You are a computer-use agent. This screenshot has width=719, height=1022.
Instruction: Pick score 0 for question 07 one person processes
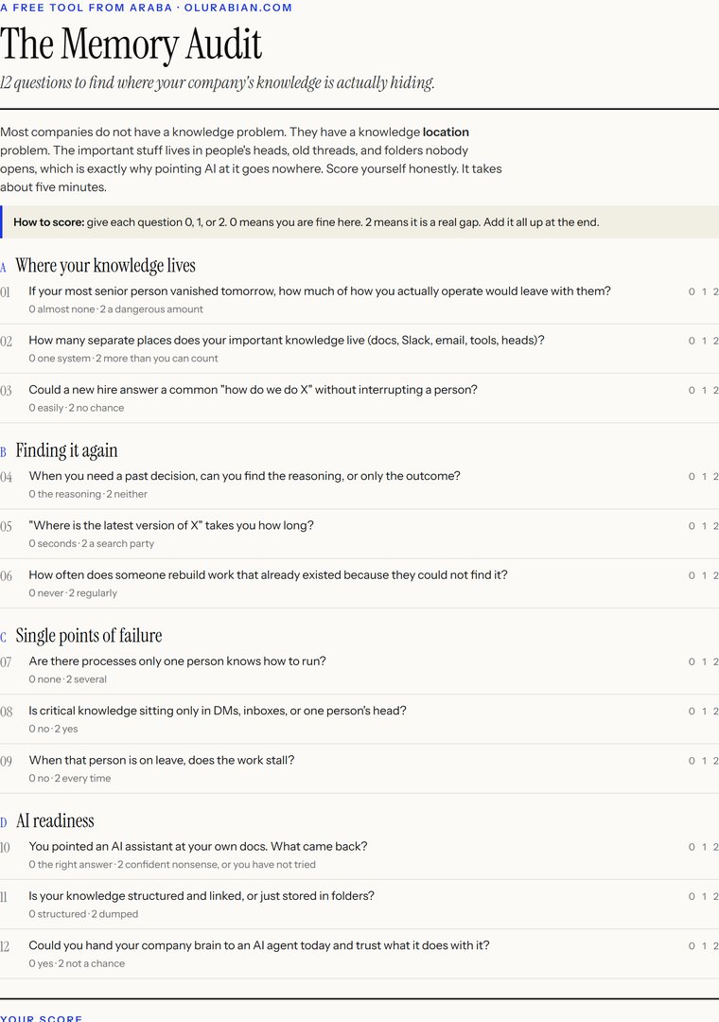[692, 661]
